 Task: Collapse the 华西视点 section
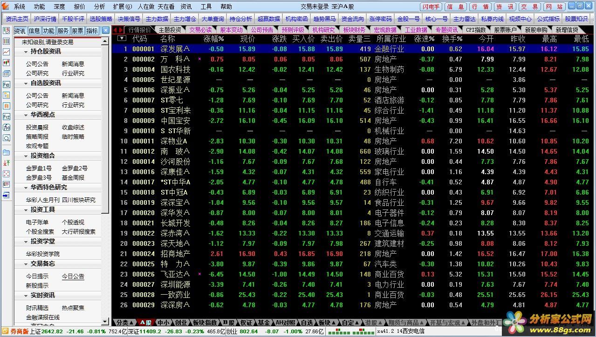[x=26, y=115]
